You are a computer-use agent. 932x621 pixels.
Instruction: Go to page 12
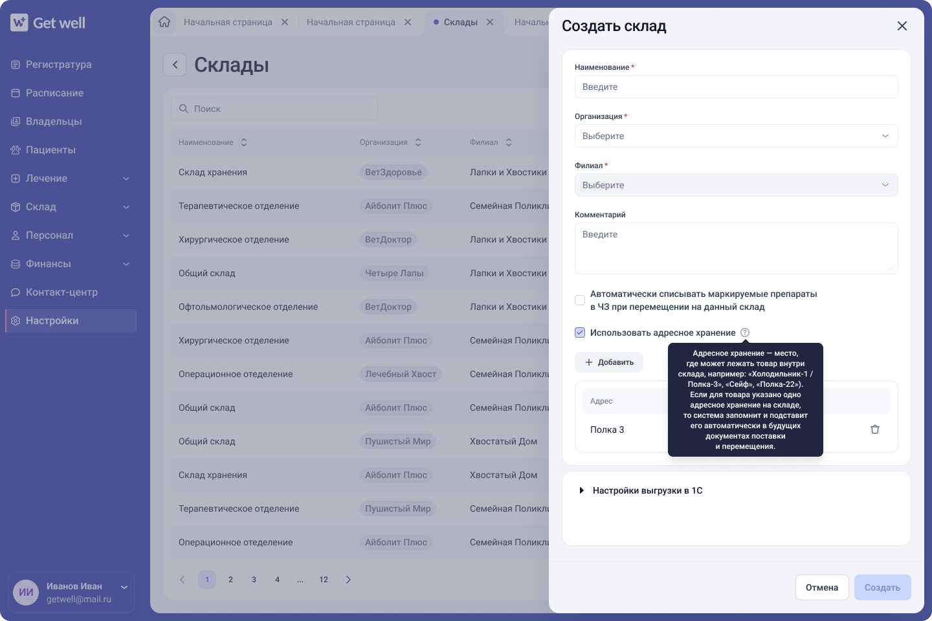[x=324, y=580]
